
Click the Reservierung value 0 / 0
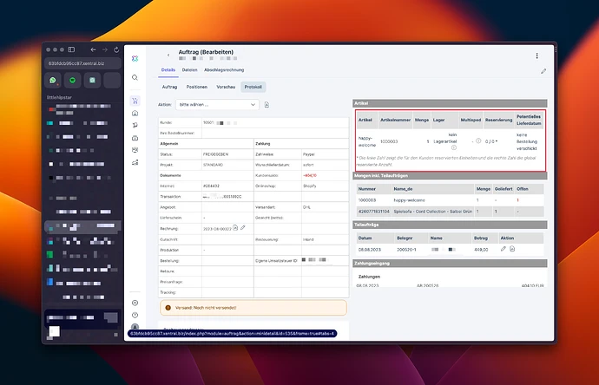(x=491, y=141)
